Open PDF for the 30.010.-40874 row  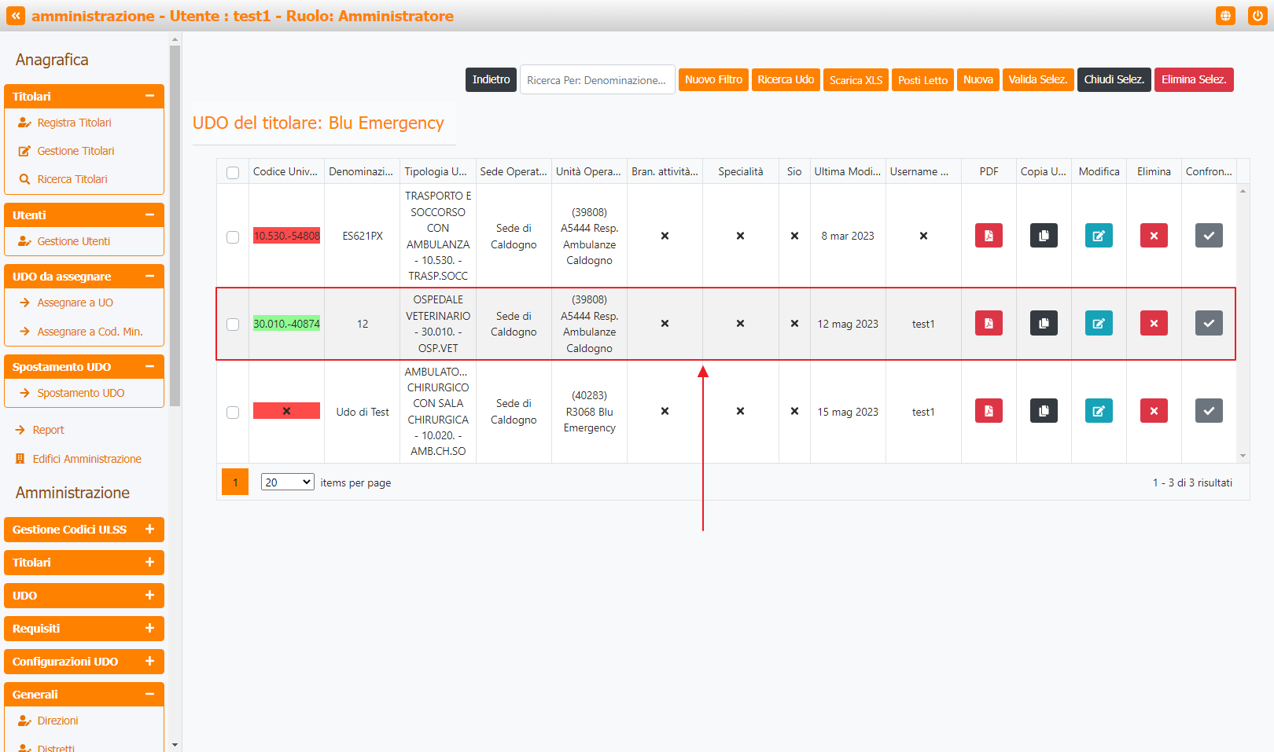pyautogui.click(x=989, y=323)
